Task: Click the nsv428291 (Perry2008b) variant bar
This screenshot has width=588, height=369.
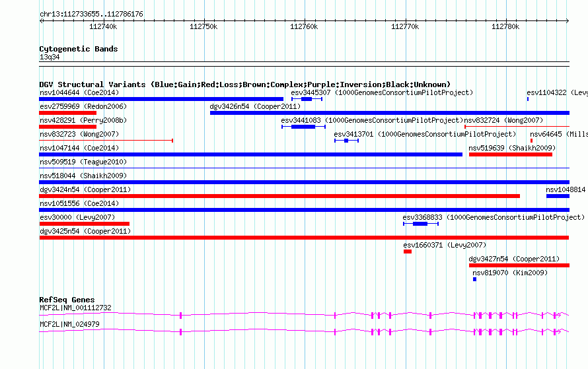Action: [68, 127]
